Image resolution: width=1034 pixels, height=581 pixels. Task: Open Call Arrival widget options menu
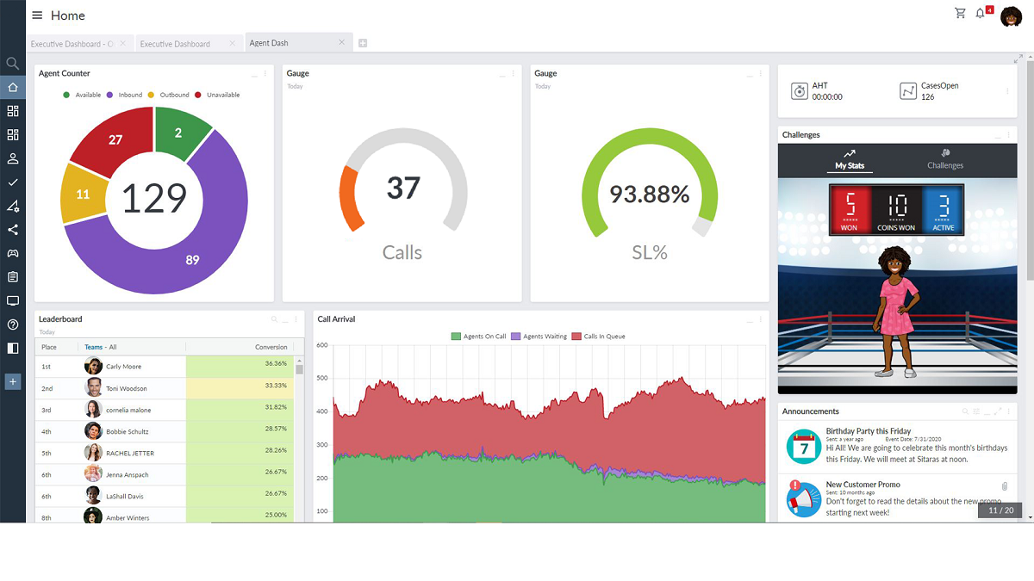pyautogui.click(x=761, y=319)
